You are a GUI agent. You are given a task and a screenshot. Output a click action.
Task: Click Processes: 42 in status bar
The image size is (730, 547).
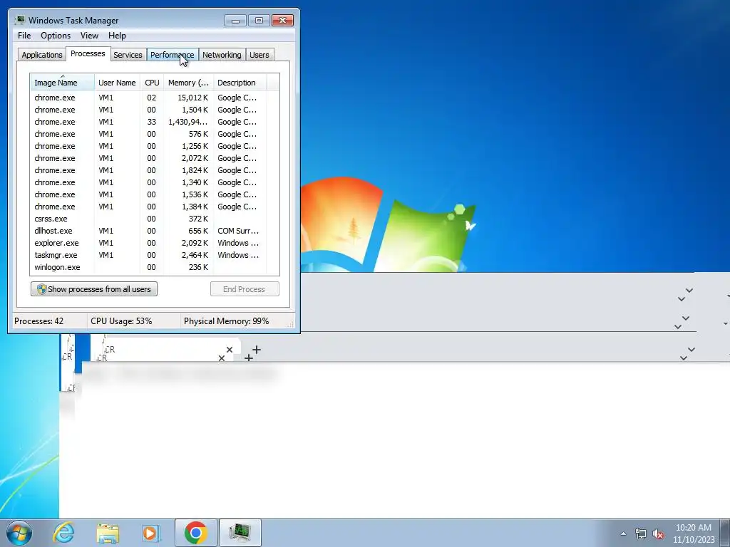pos(38,321)
